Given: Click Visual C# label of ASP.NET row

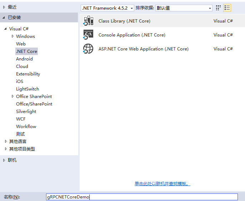Looking at the screenshot, I should coord(223,49).
